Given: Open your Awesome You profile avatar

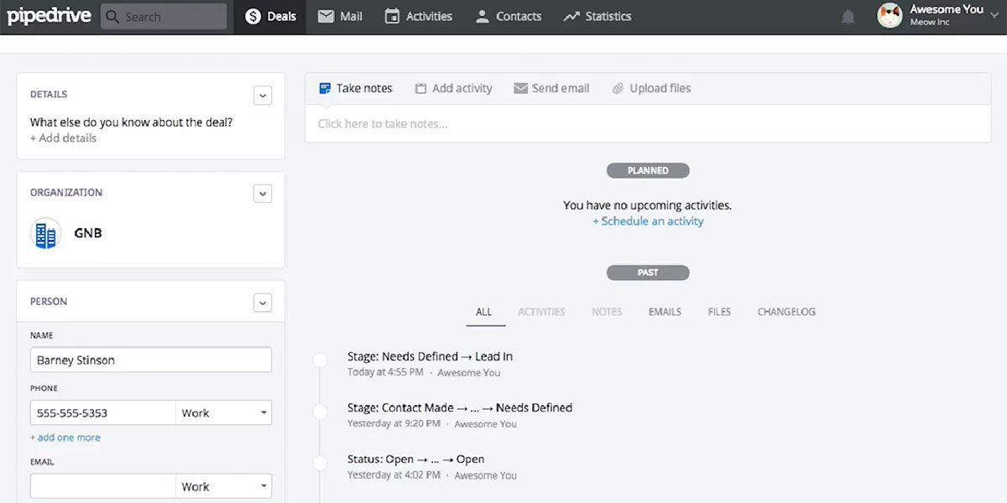Looking at the screenshot, I should pos(890,15).
